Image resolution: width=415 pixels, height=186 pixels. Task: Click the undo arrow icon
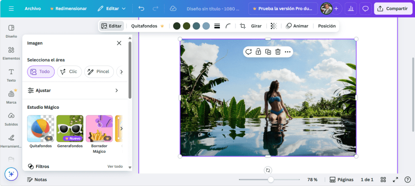click(141, 8)
